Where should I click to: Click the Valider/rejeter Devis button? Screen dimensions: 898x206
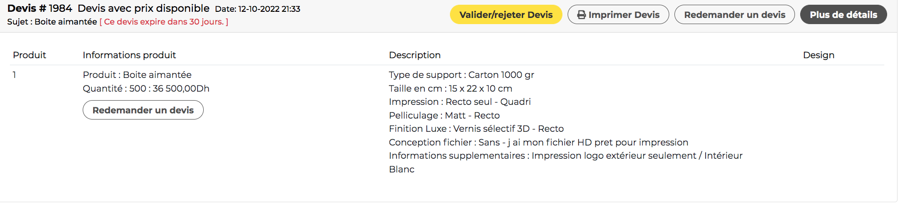(506, 15)
